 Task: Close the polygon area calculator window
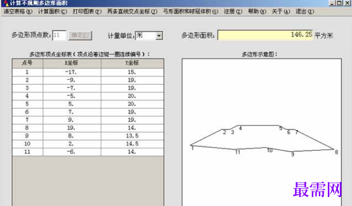[x=347, y=3]
